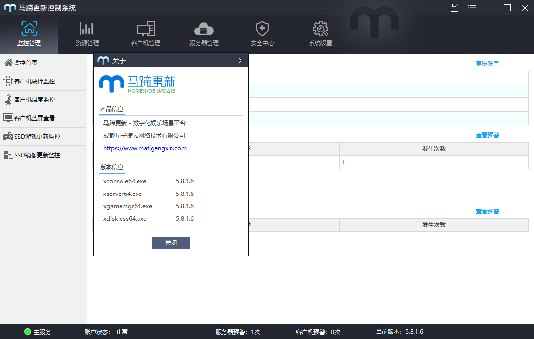This screenshot has height=339, width=534.
Task: Click the lower 查看预警 link
Action: pos(487,211)
